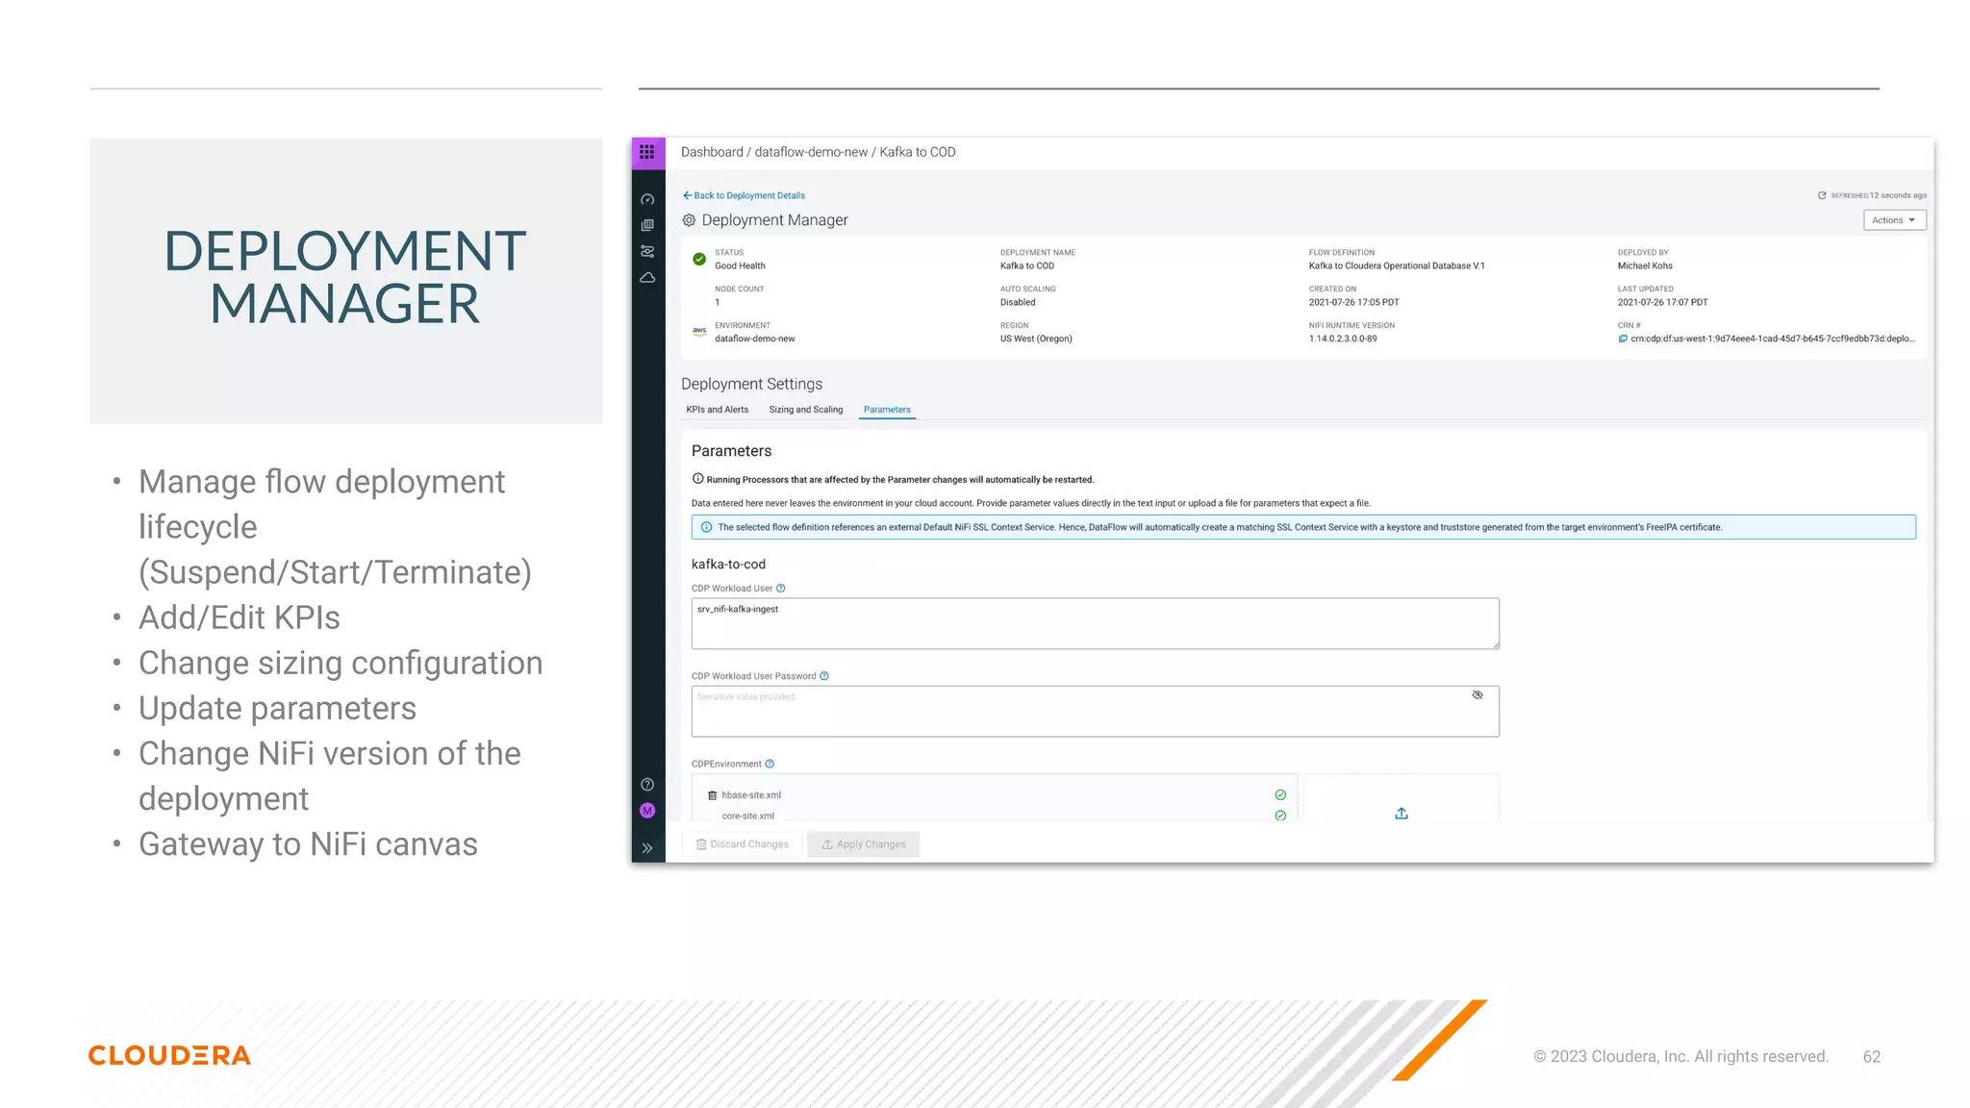
Task: Click the Deployment Manager gear icon
Action: [689, 220]
